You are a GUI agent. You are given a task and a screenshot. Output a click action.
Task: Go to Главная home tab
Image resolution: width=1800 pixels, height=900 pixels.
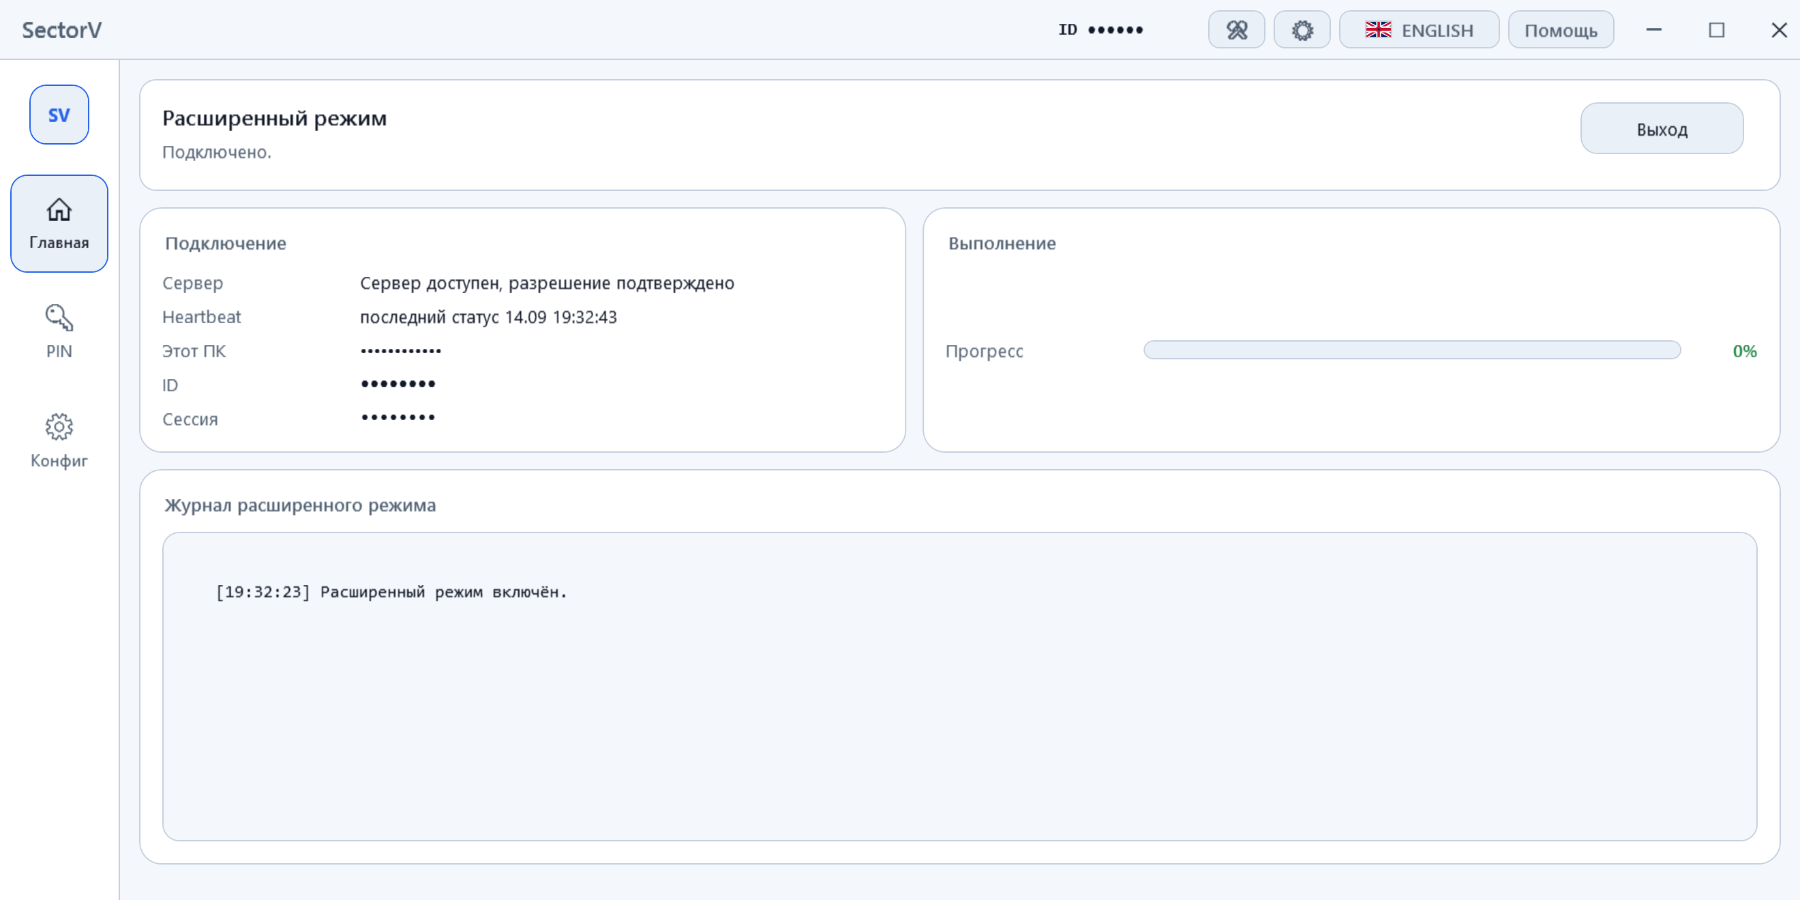(x=59, y=224)
